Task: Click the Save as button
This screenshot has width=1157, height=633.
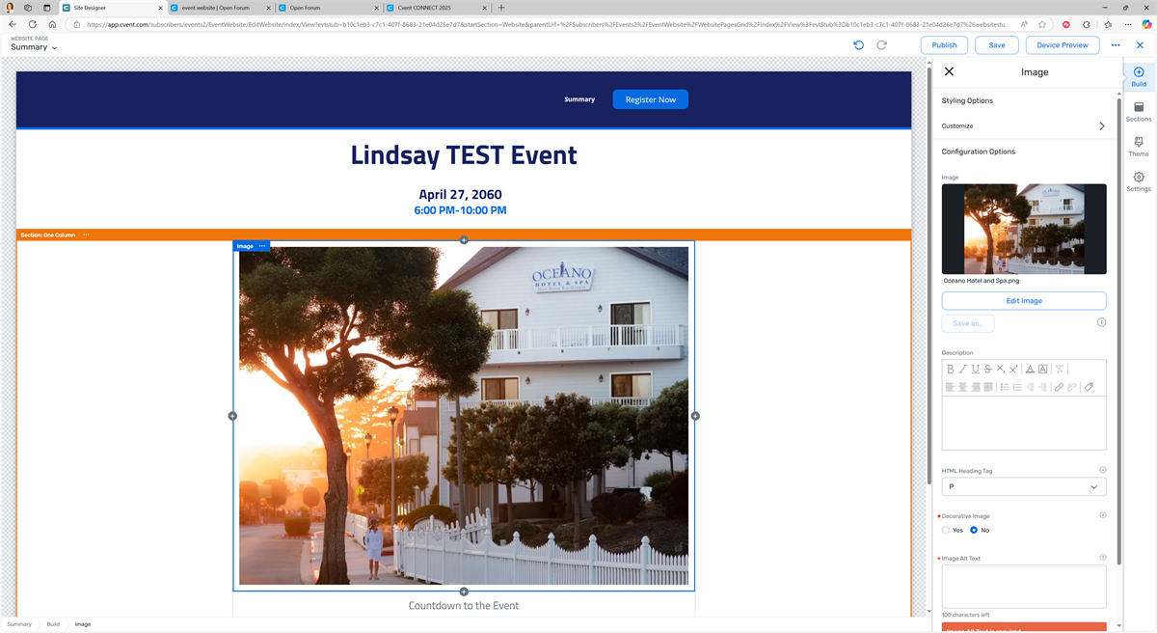Action: [968, 323]
